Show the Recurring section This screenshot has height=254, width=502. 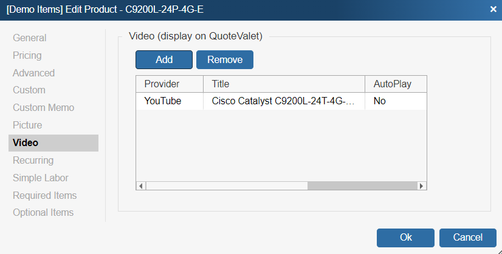(33, 161)
